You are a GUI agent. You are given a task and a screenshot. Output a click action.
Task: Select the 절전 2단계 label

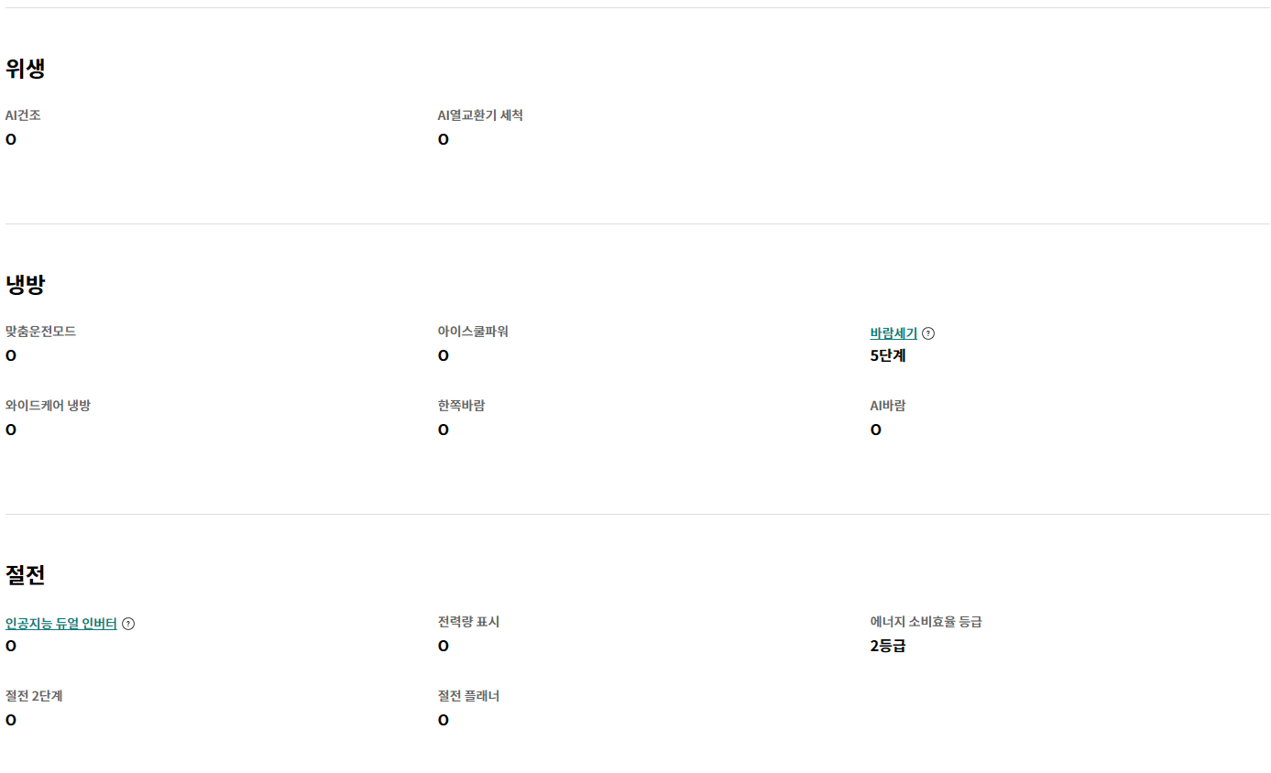tap(34, 696)
